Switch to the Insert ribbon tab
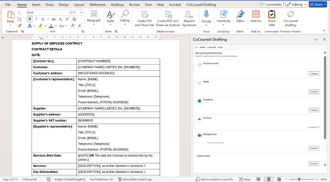The width and height of the screenshot is (330, 182). click(x=36, y=5)
